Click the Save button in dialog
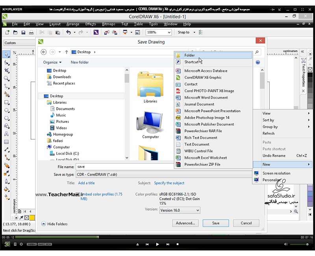 click(216, 223)
